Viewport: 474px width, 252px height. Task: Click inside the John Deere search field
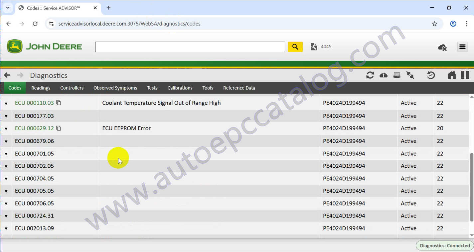click(x=190, y=46)
